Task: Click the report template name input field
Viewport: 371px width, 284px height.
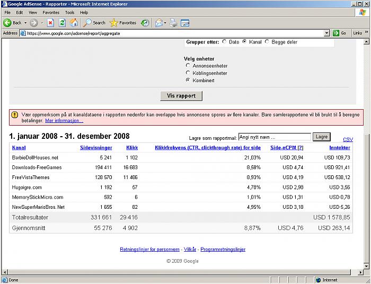Action: [x=274, y=137]
